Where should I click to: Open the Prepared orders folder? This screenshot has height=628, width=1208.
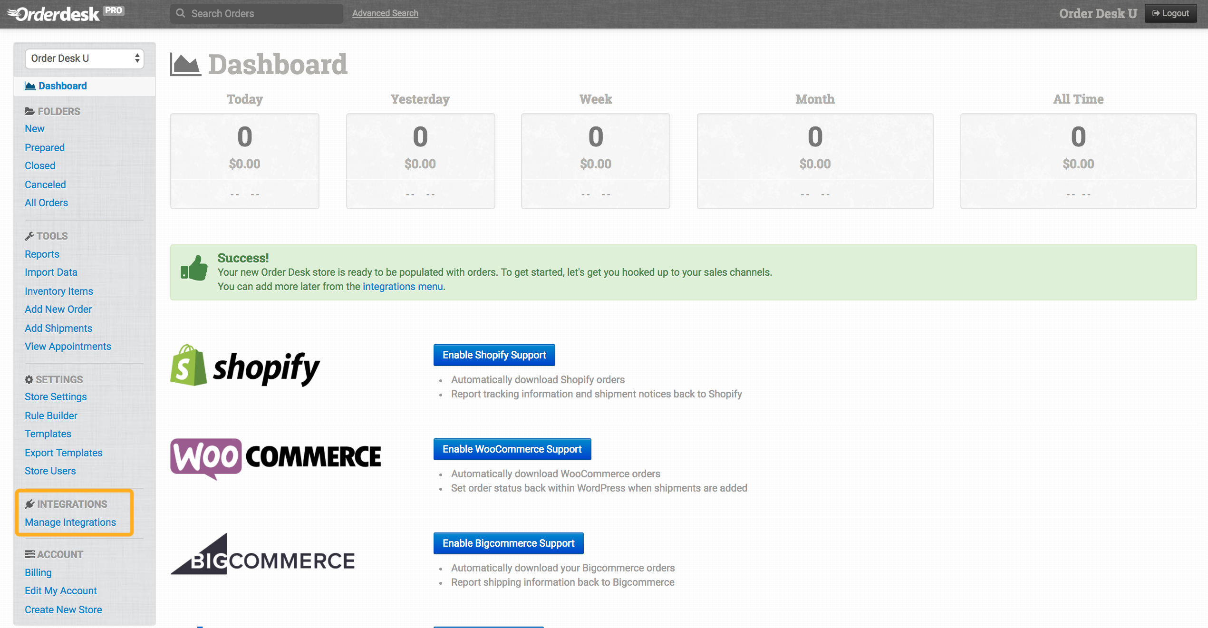pyautogui.click(x=45, y=148)
